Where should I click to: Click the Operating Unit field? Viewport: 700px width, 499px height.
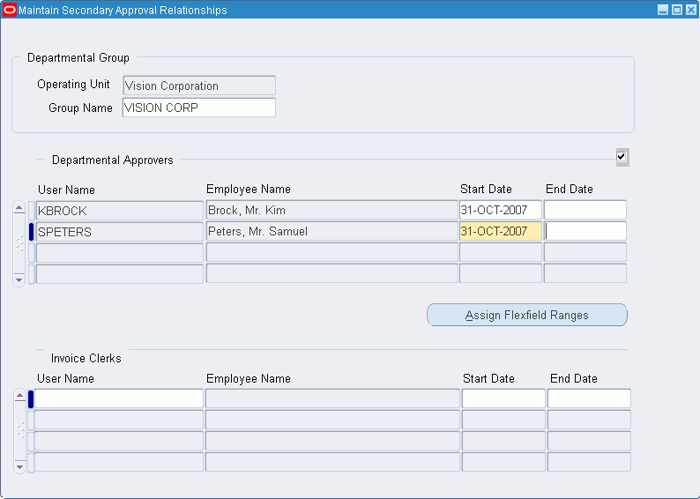[x=199, y=86]
